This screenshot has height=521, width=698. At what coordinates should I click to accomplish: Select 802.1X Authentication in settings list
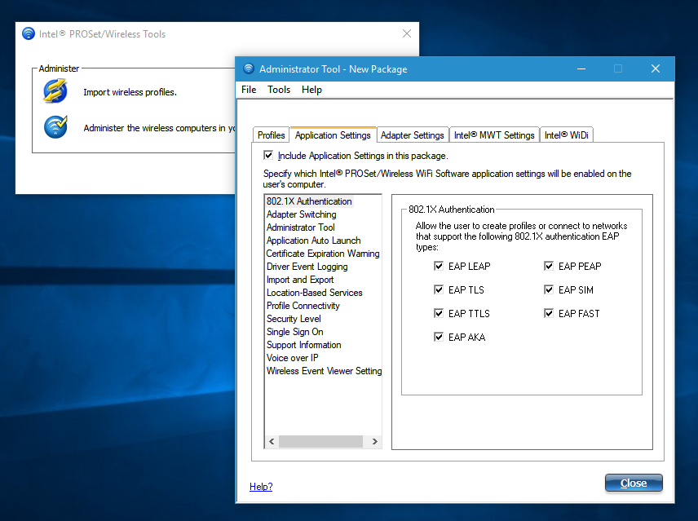tap(309, 201)
